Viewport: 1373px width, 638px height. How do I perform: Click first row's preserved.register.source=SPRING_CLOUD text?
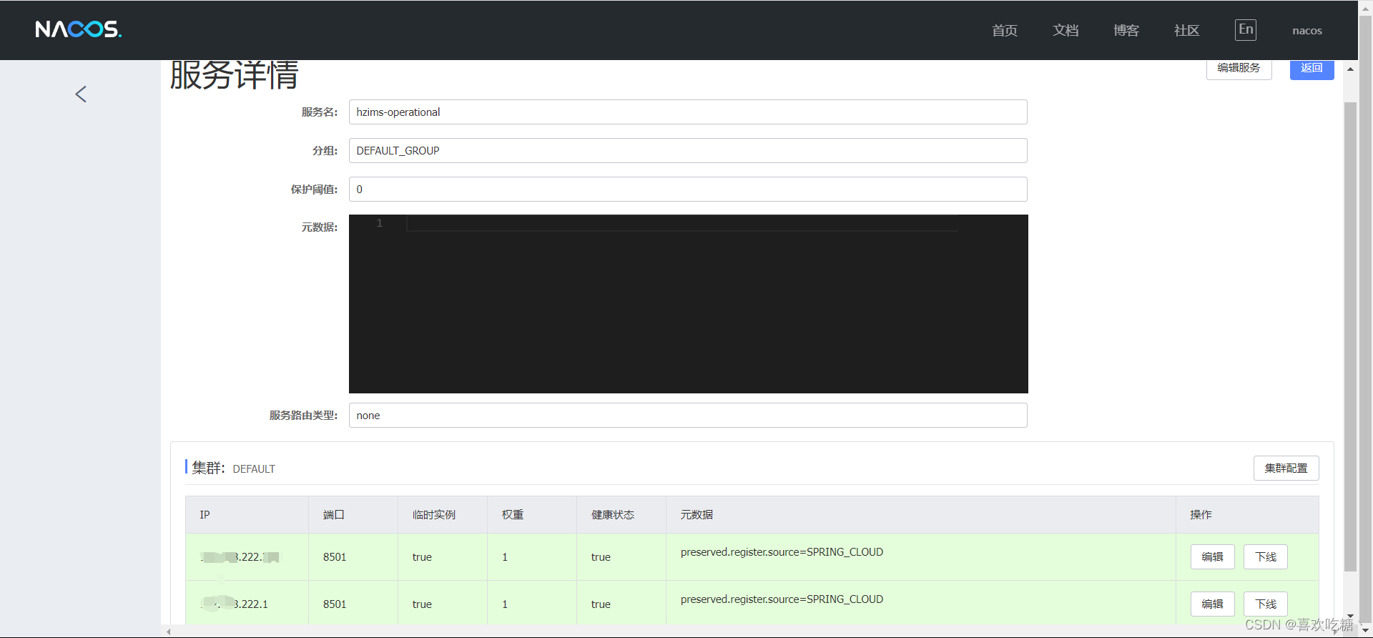pyautogui.click(x=782, y=552)
